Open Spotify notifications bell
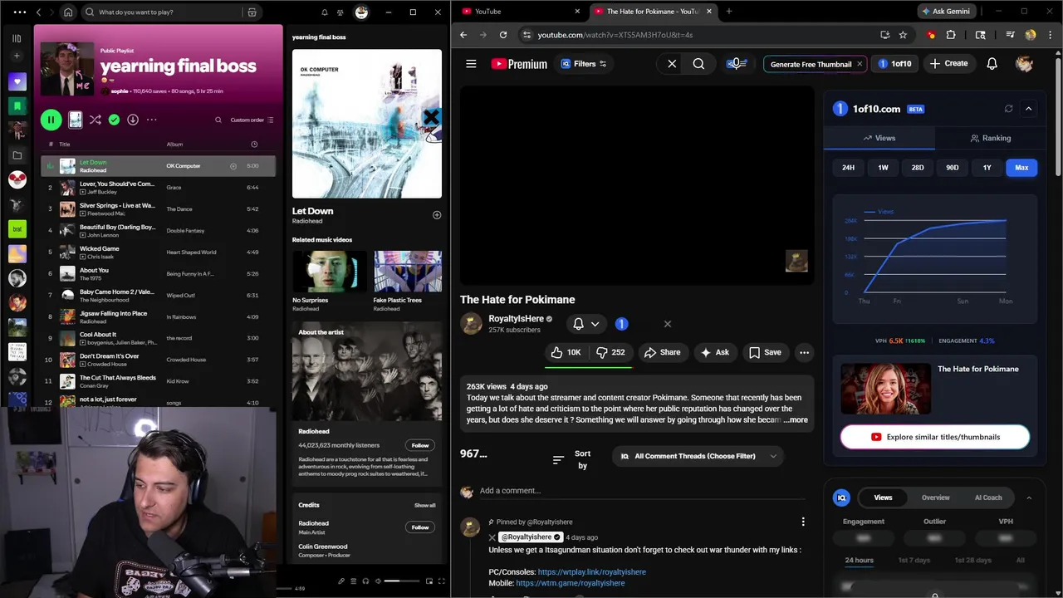This screenshot has height=598, width=1063. pyautogui.click(x=325, y=12)
